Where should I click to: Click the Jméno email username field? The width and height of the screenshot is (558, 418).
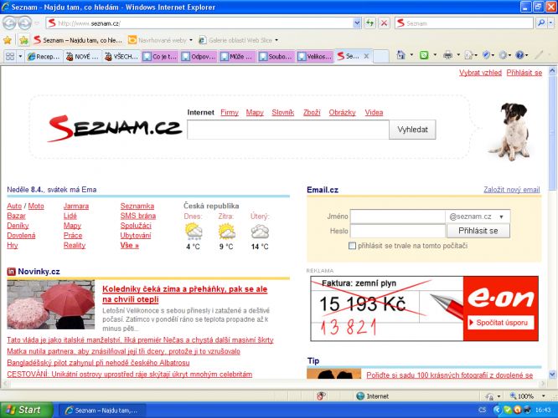[397, 217]
